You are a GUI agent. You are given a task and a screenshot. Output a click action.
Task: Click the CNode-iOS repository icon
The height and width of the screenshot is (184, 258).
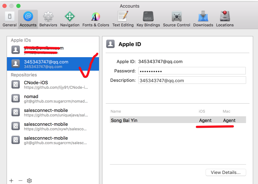click(x=16, y=85)
